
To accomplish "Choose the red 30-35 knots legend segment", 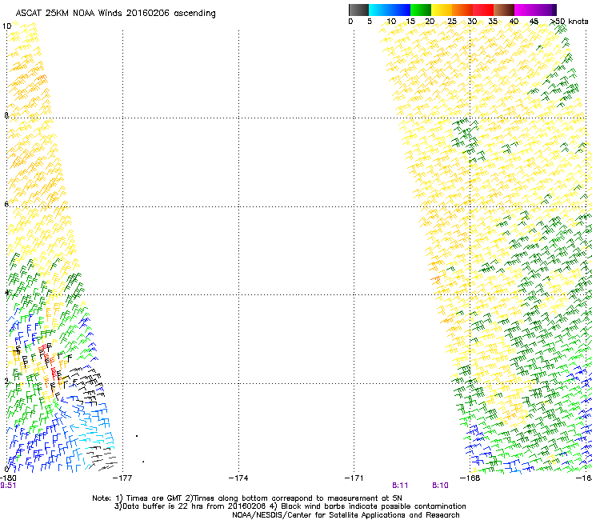I will tap(483, 10).
